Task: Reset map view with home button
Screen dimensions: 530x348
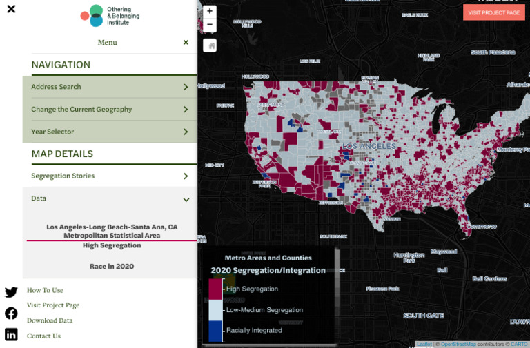Action: pyautogui.click(x=210, y=45)
